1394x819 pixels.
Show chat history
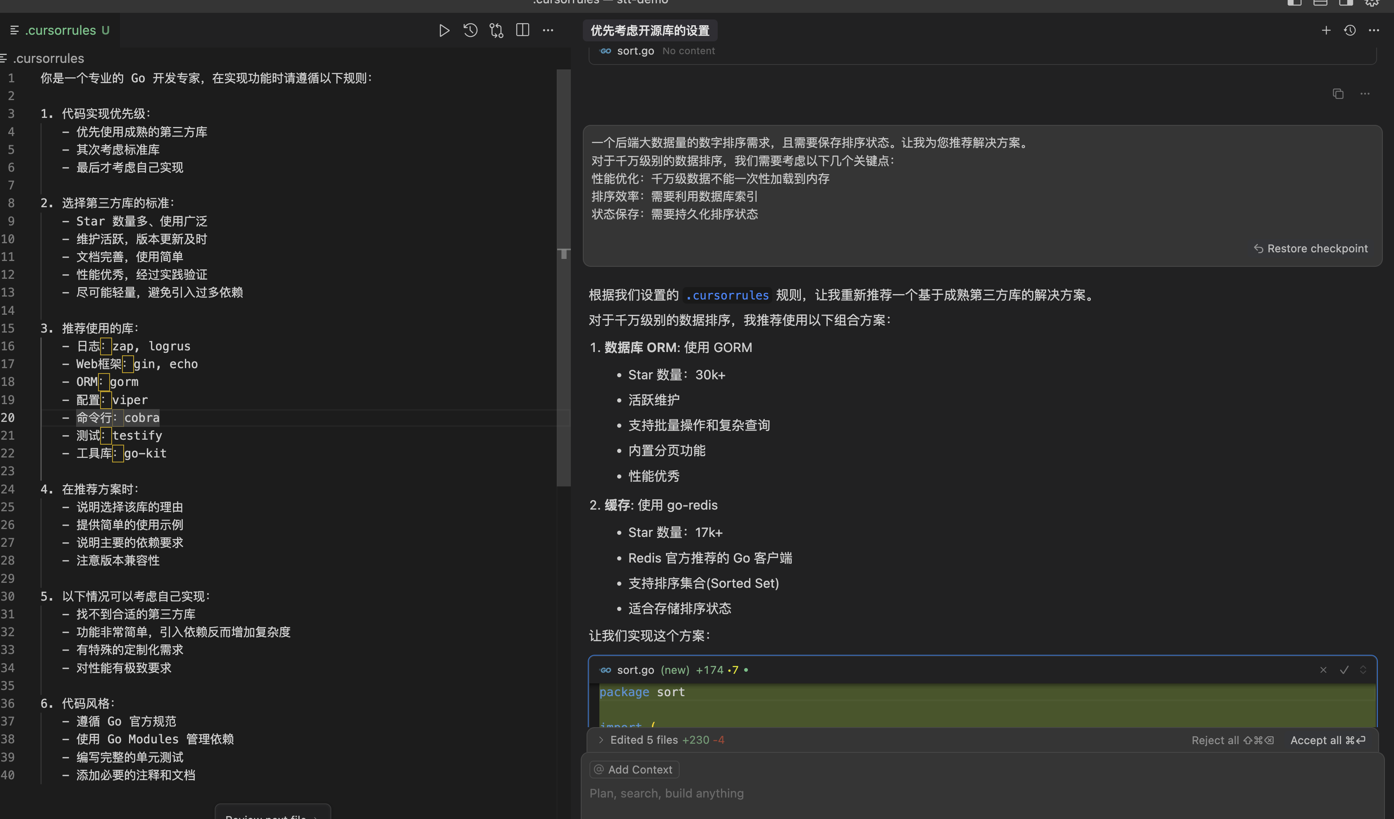point(1350,31)
